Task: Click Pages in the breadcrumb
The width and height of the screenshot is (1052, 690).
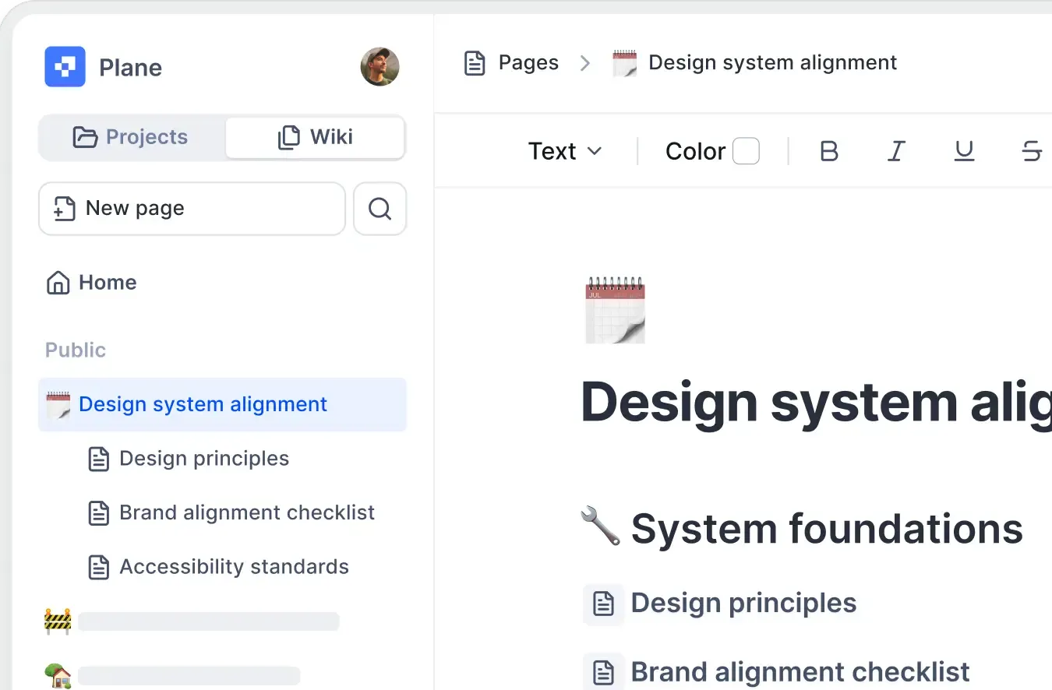Action: point(528,63)
